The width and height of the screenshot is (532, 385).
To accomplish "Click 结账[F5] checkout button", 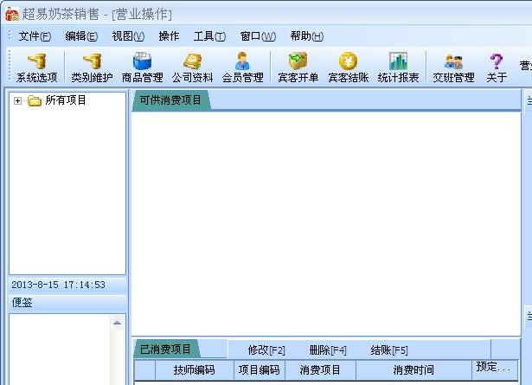I will (x=389, y=350).
